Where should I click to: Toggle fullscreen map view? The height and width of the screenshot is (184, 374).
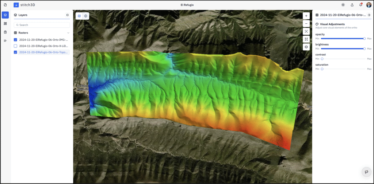point(306,39)
